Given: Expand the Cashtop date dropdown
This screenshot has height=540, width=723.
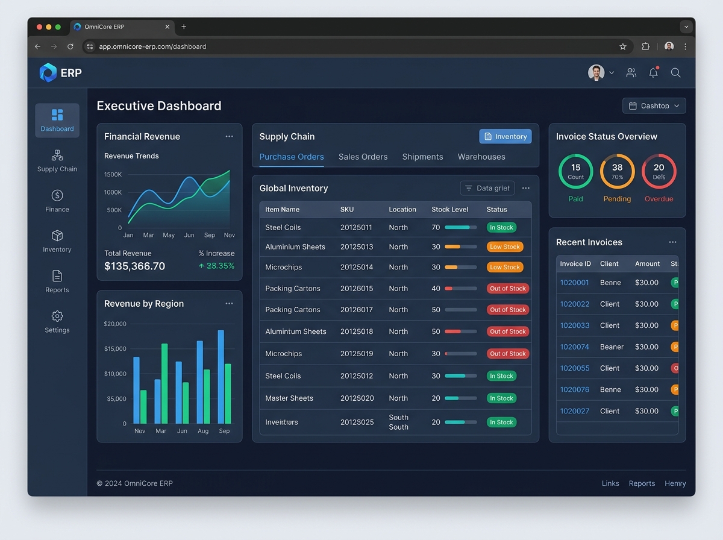Looking at the screenshot, I should 654,105.
